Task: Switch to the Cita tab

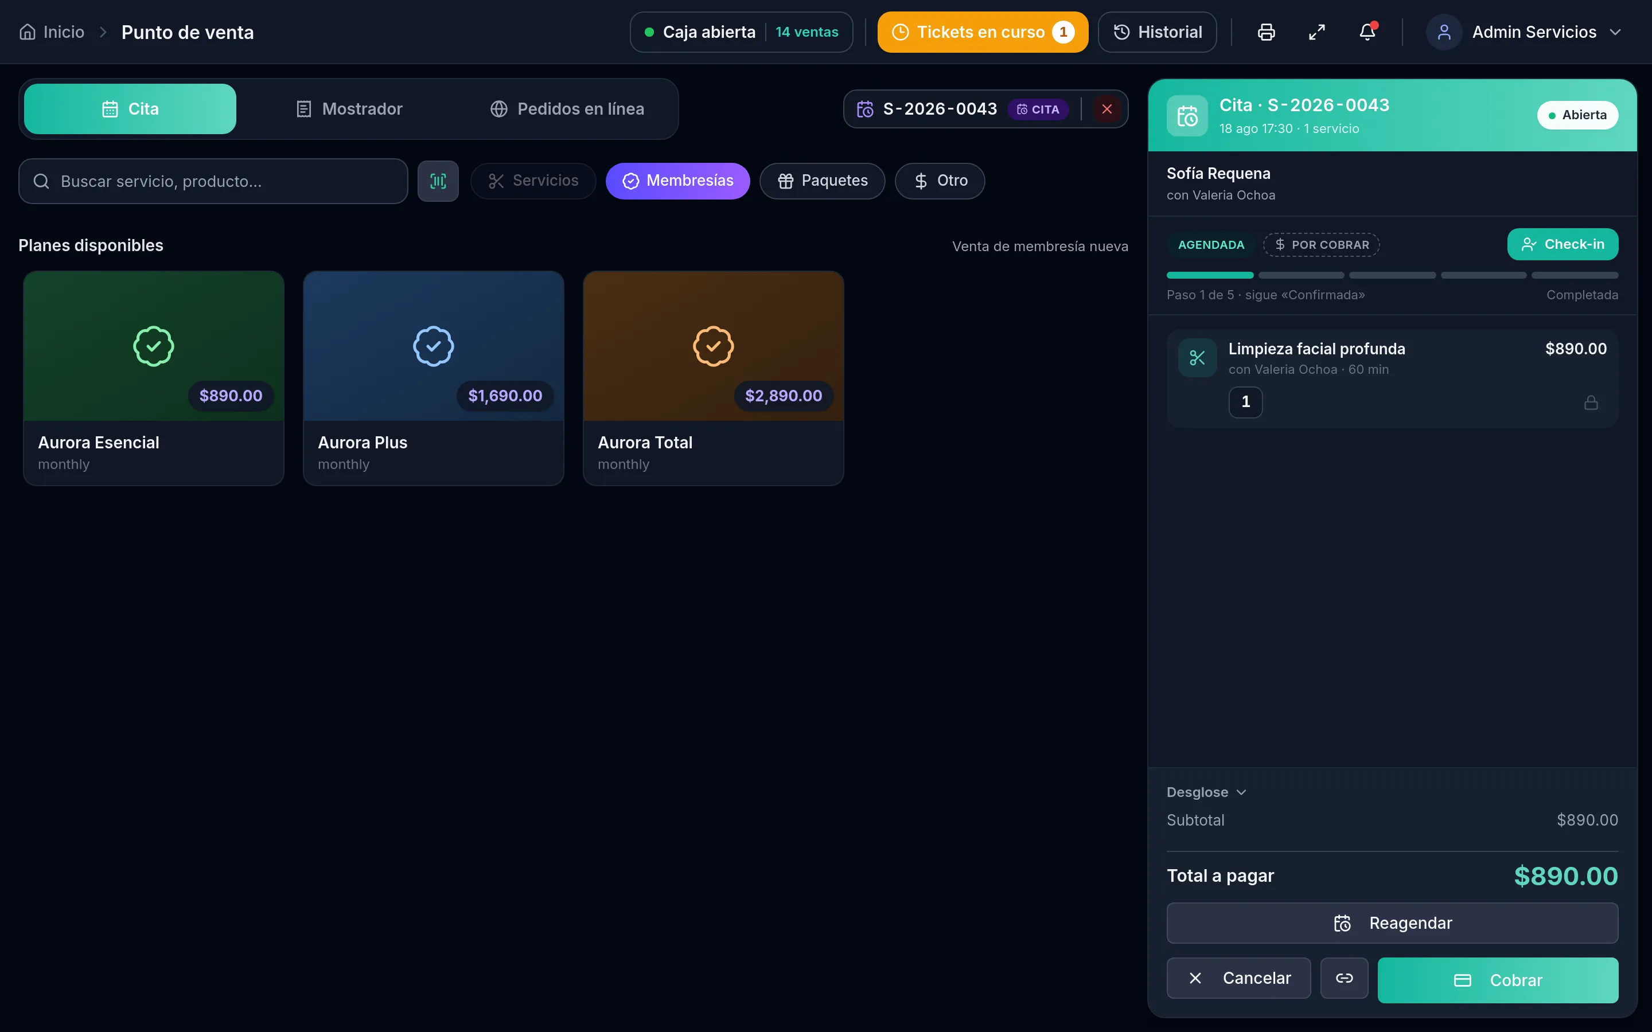Action: pyautogui.click(x=130, y=109)
